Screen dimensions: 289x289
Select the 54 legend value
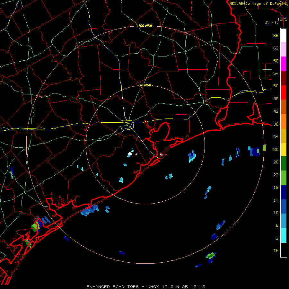[276, 73]
